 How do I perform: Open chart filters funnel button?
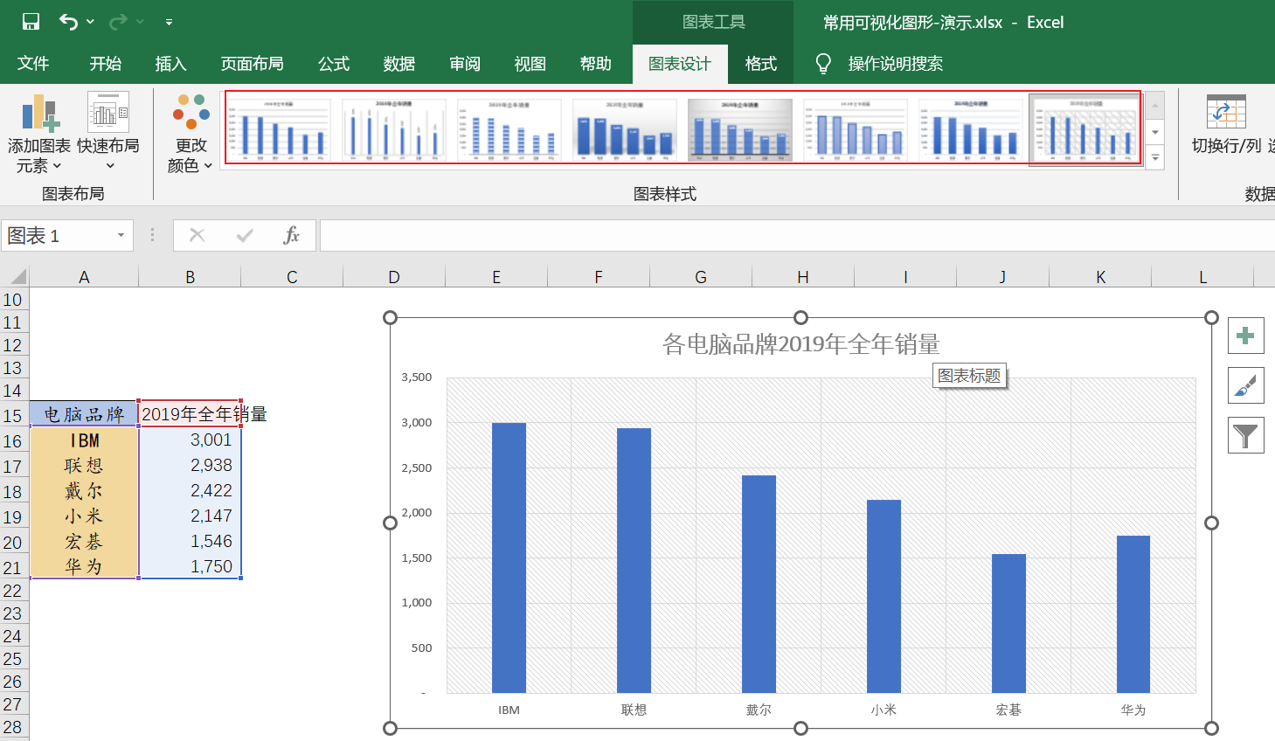pos(1245,435)
